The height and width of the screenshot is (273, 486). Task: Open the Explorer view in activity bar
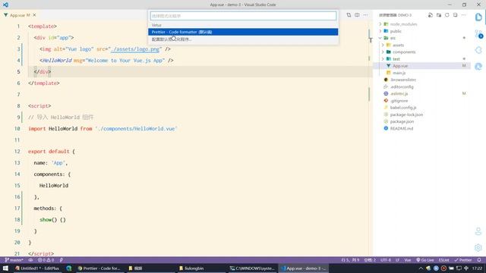tap(478, 17)
